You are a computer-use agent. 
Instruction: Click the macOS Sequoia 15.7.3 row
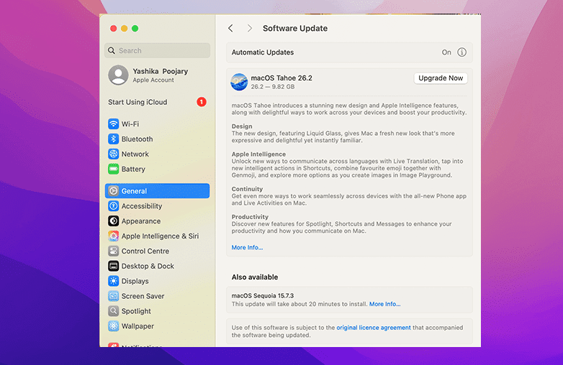pos(349,300)
